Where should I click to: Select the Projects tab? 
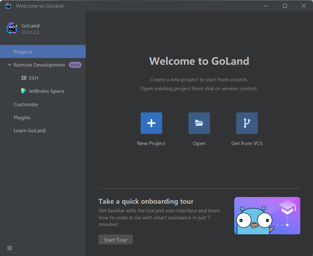[43, 52]
